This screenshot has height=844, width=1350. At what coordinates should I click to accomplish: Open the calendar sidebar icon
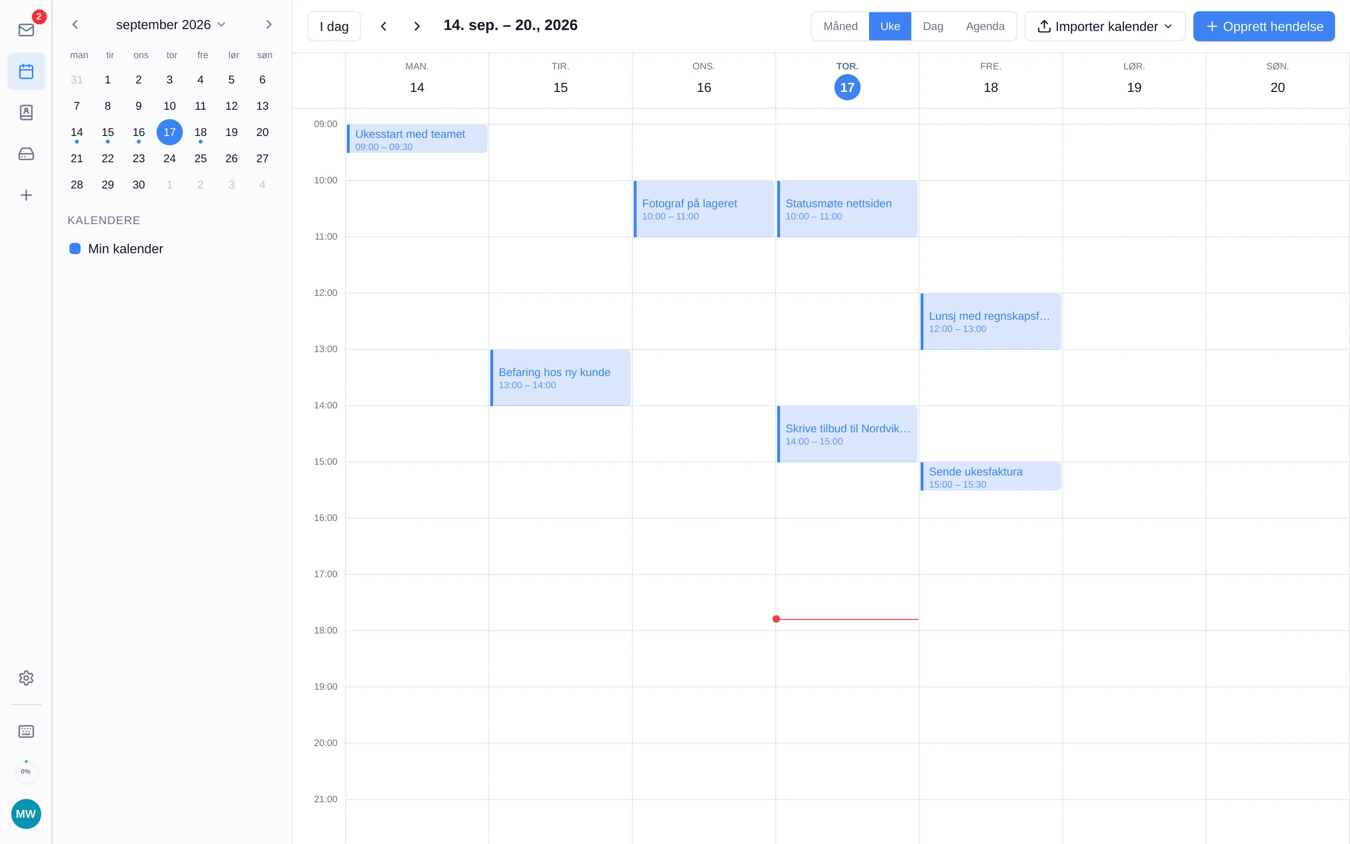26,71
